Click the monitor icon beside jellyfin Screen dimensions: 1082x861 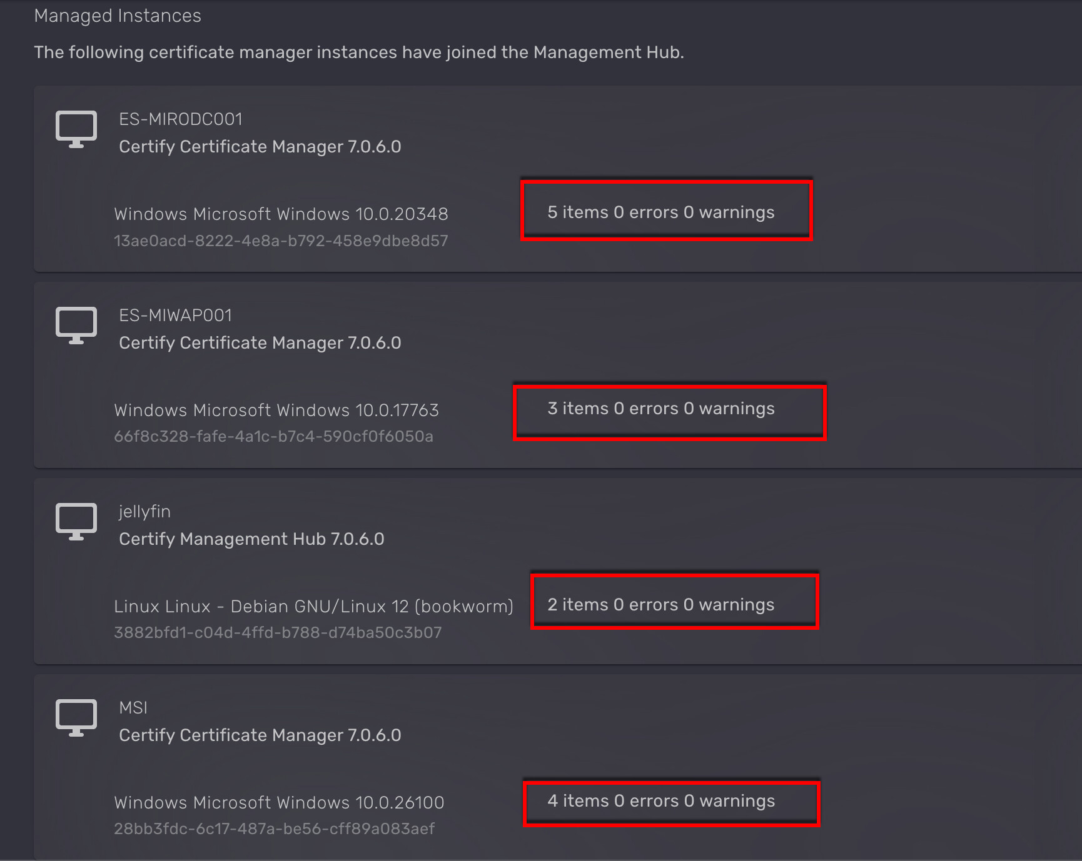(x=76, y=521)
